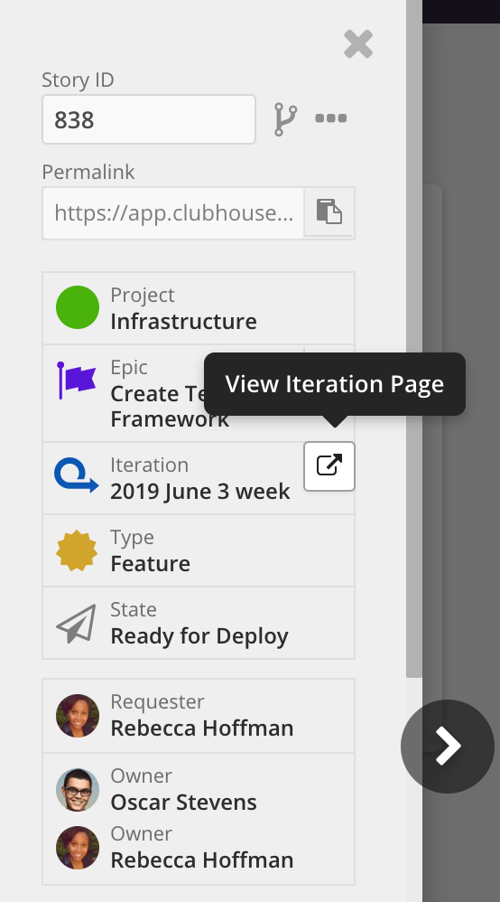The width and height of the screenshot is (500, 902).
Task: Open iteration page via external link icon
Action: tap(329, 466)
